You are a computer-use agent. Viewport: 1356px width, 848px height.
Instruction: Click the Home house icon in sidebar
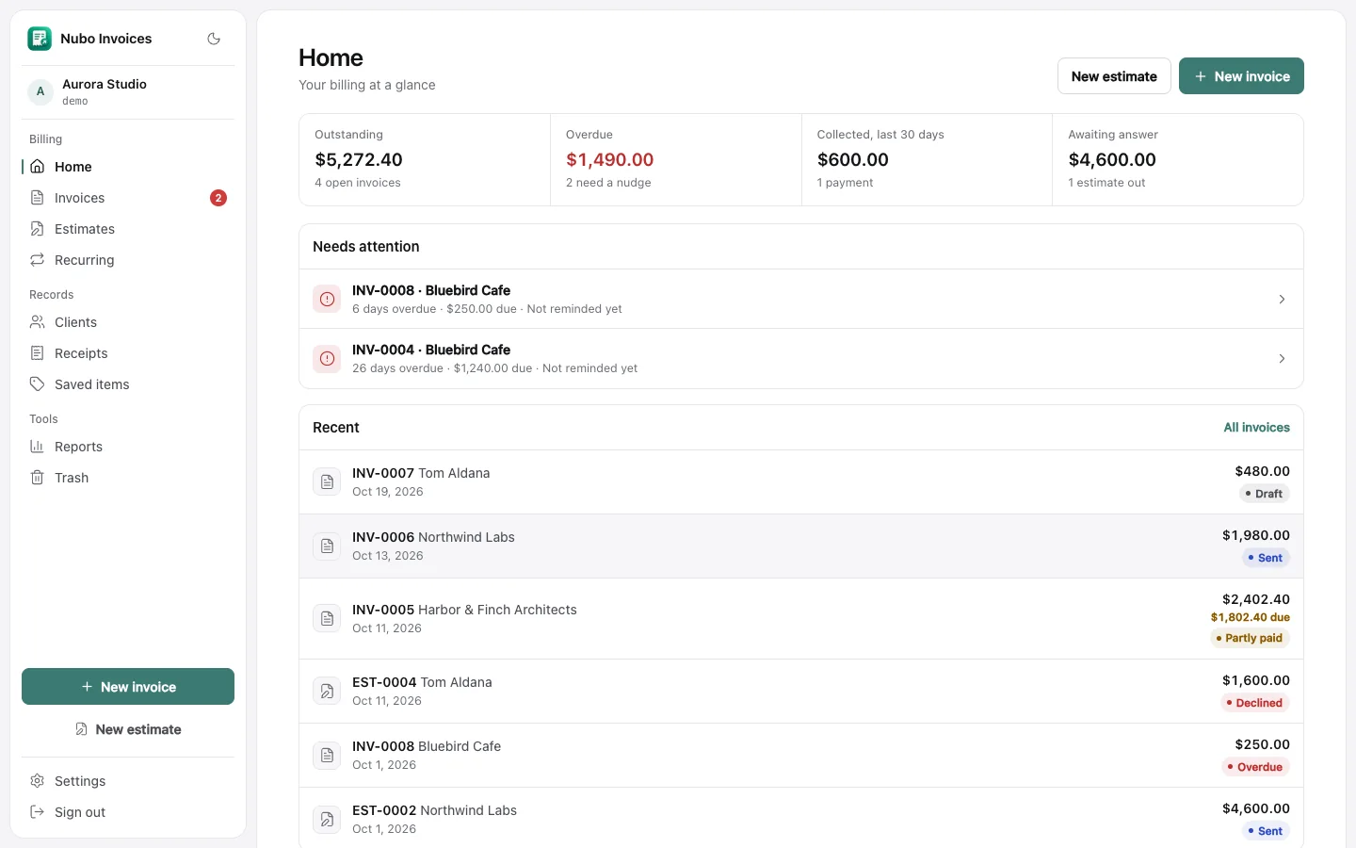(x=38, y=167)
